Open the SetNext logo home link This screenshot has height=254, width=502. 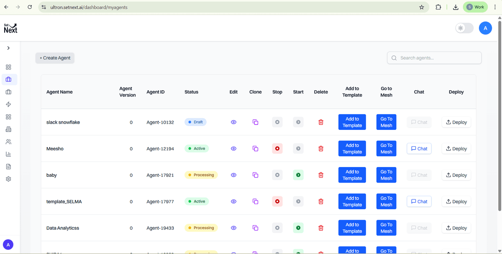coord(10,28)
